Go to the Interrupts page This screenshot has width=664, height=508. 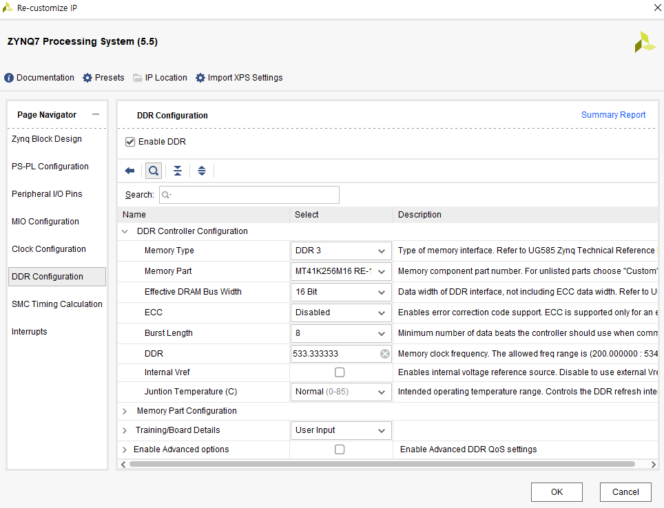29,332
